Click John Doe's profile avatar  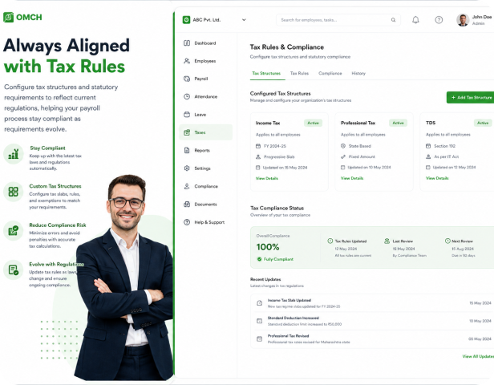tap(463, 20)
